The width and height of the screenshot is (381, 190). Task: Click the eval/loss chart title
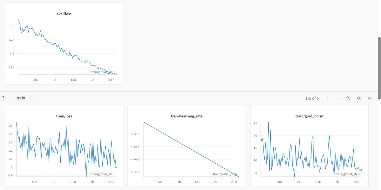click(64, 14)
